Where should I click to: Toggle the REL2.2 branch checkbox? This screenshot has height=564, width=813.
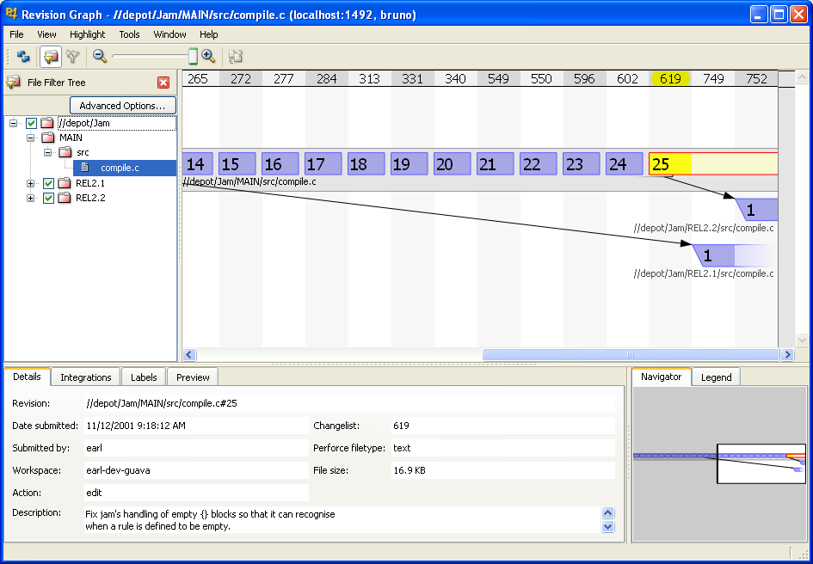[48, 198]
